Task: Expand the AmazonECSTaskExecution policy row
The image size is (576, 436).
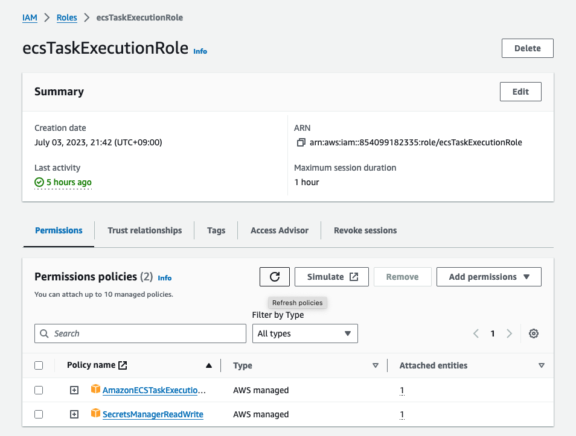Action: click(x=74, y=390)
